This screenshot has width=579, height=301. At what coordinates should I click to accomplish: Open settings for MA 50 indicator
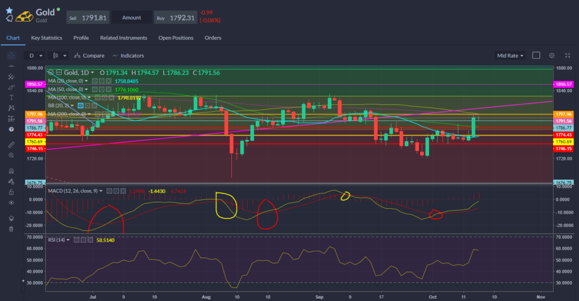[x=102, y=89]
